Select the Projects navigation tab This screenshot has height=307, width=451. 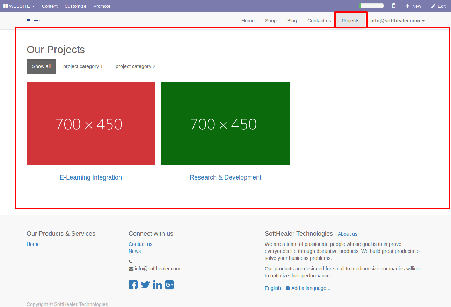click(351, 21)
